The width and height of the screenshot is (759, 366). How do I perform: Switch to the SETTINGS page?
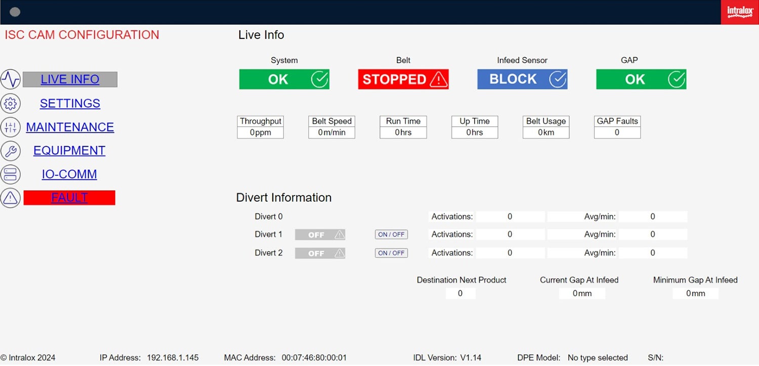point(69,103)
